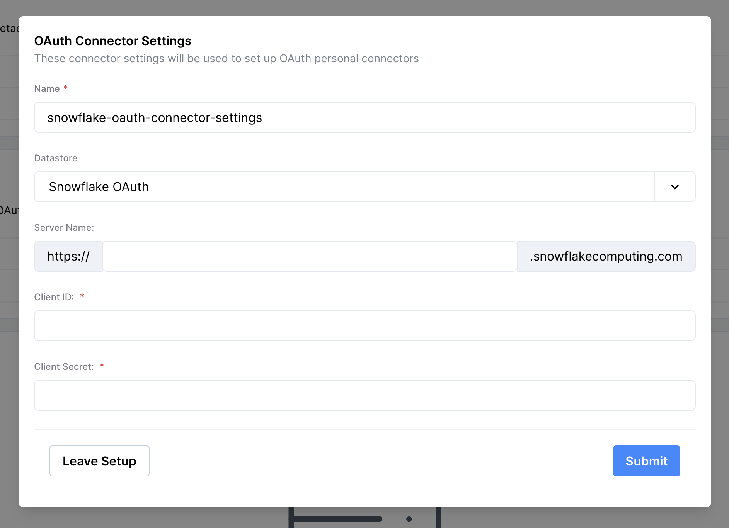Click the Datastore label
The height and width of the screenshot is (528, 729).
tap(56, 158)
